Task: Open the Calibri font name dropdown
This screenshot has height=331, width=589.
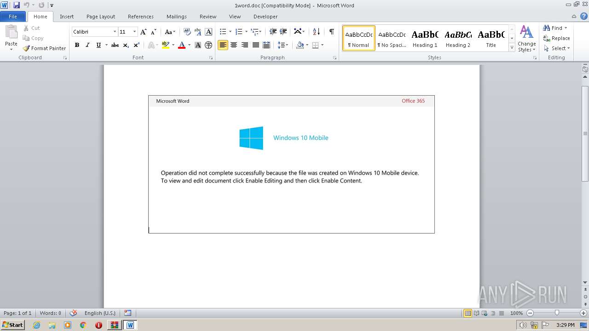Action: click(115, 32)
